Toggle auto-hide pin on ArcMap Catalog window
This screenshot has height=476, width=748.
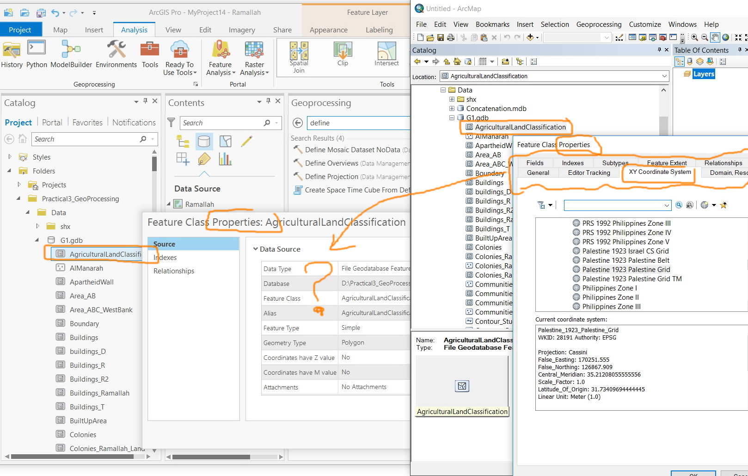coord(659,49)
